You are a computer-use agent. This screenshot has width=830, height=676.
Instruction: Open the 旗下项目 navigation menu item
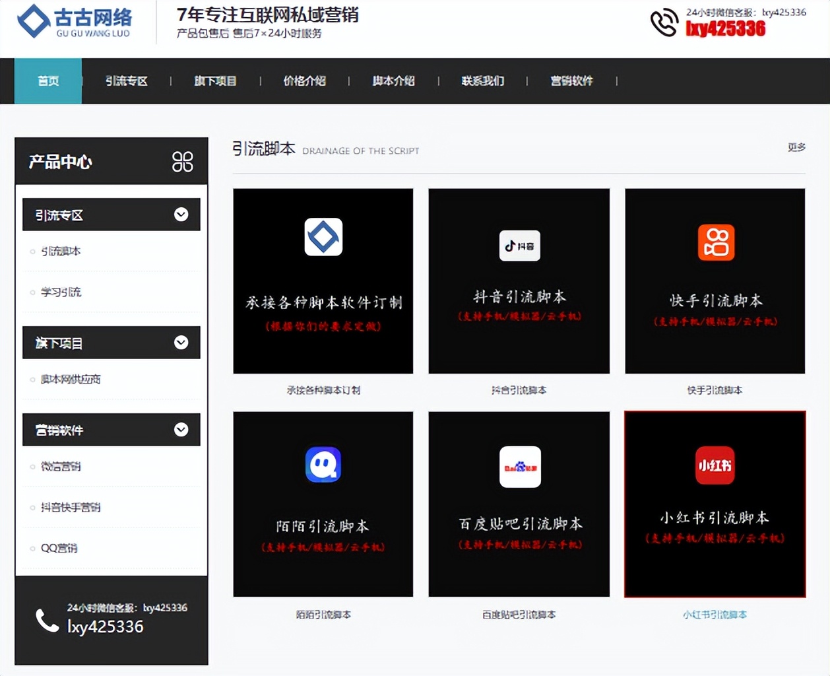click(x=215, y=81)
